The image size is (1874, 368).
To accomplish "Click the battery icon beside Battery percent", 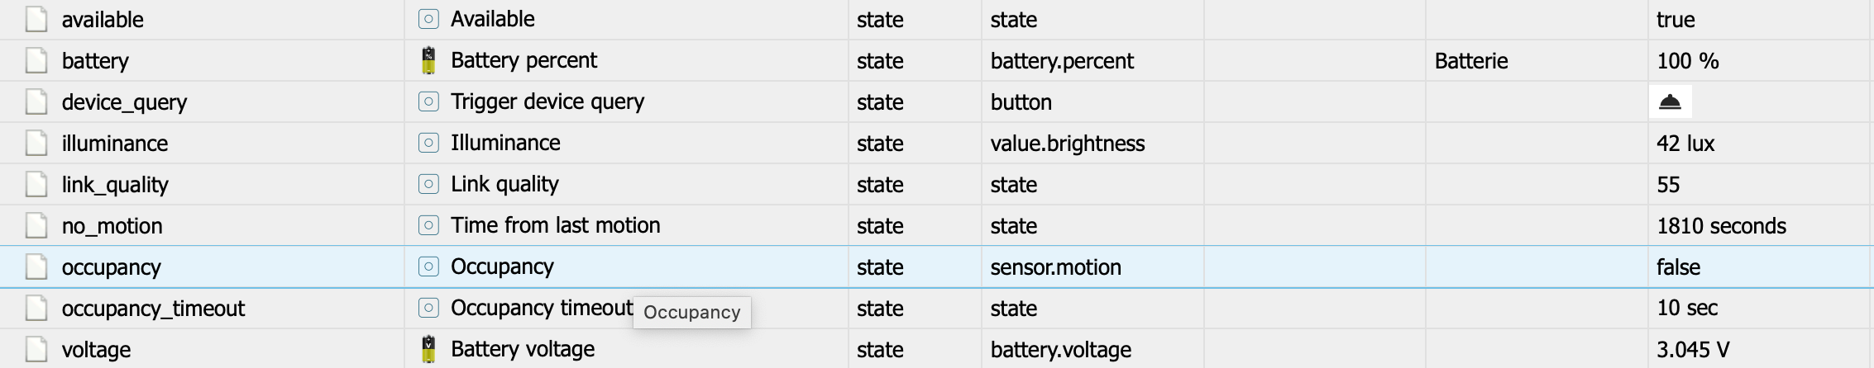I will pos(428,60).
